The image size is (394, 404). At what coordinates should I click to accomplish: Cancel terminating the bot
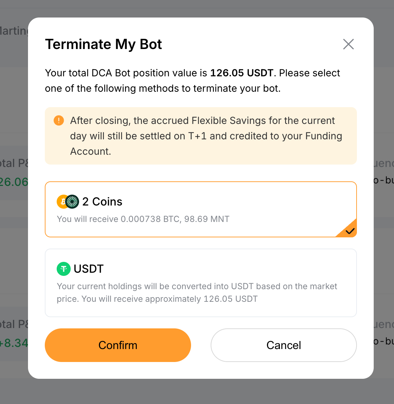point(283,345)
